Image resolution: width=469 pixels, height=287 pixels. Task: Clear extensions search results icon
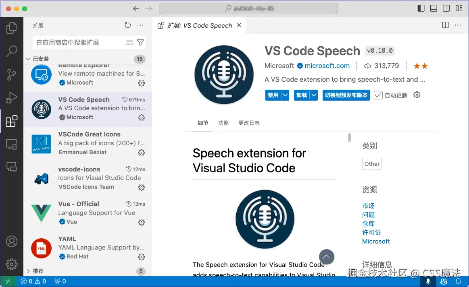(129, 43)
